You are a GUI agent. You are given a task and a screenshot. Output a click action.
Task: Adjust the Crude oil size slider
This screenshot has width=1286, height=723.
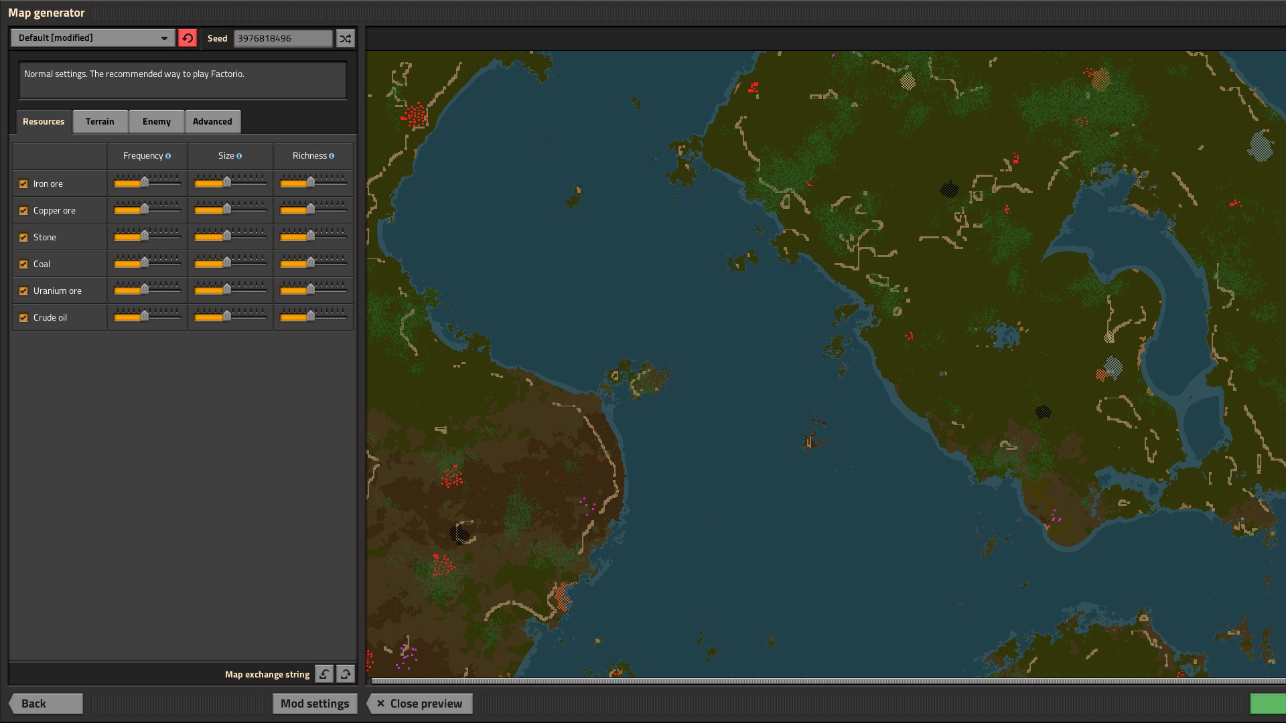(x=230, y=316)
